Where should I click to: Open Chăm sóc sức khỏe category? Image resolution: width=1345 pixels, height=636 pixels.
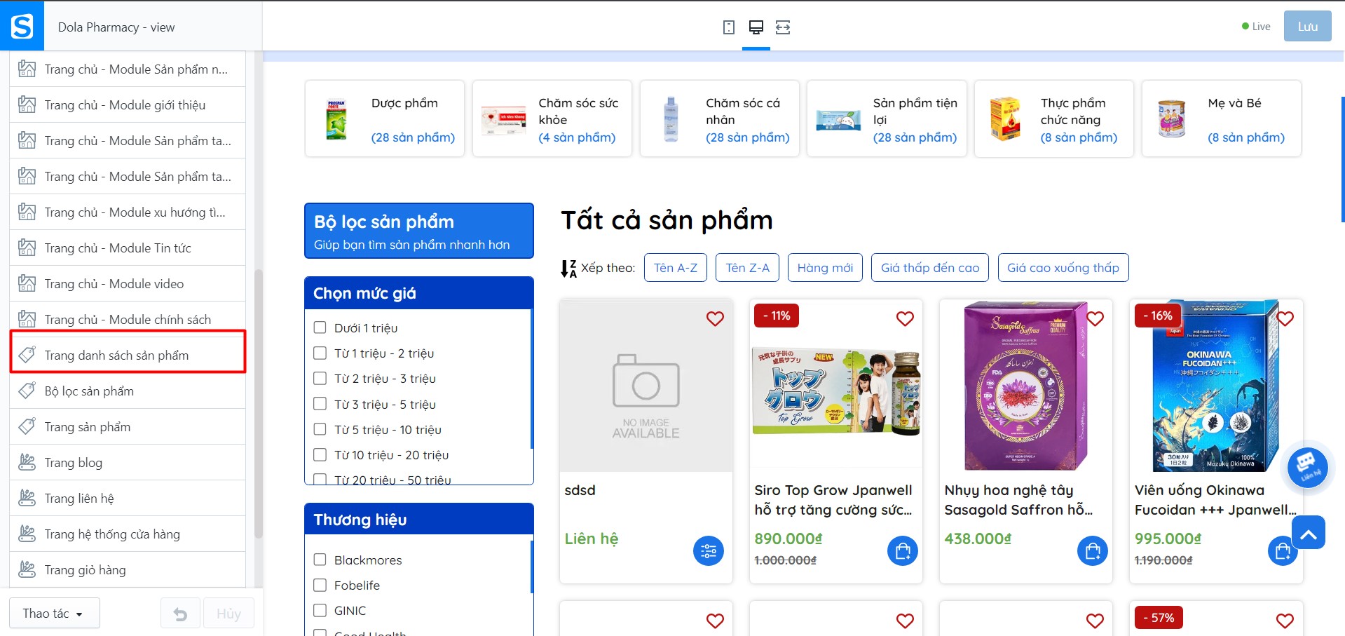pyautogui.click(x=552, y=119)
